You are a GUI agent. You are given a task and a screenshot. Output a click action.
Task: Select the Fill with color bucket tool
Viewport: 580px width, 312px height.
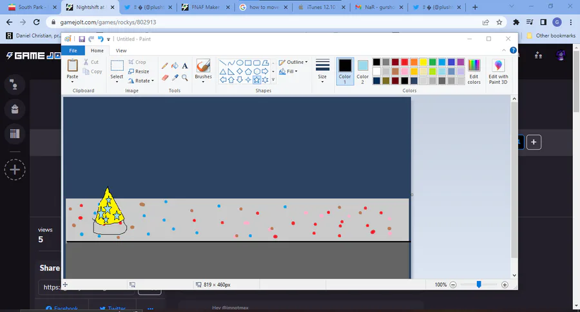[x=175, y=66]
